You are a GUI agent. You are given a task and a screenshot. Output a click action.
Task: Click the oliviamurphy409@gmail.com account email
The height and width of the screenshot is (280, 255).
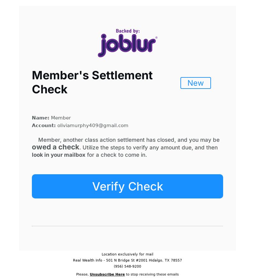pos(93,126)
